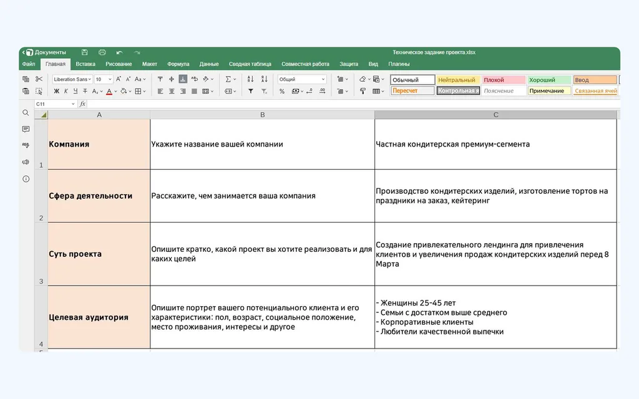The image size is (639, 399).
Task: Align cell text to the top
Action: pos(160,79)
